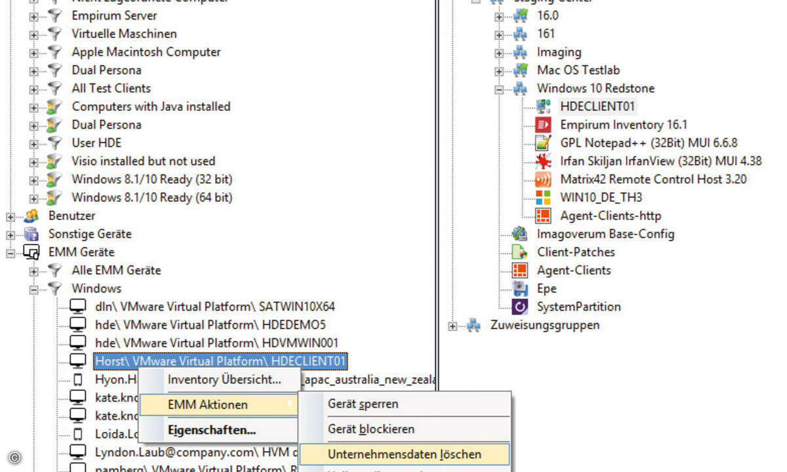
Task: Click the Zuweisungsgruppen label
Action: pyautogui.click(x=544, y=325)
